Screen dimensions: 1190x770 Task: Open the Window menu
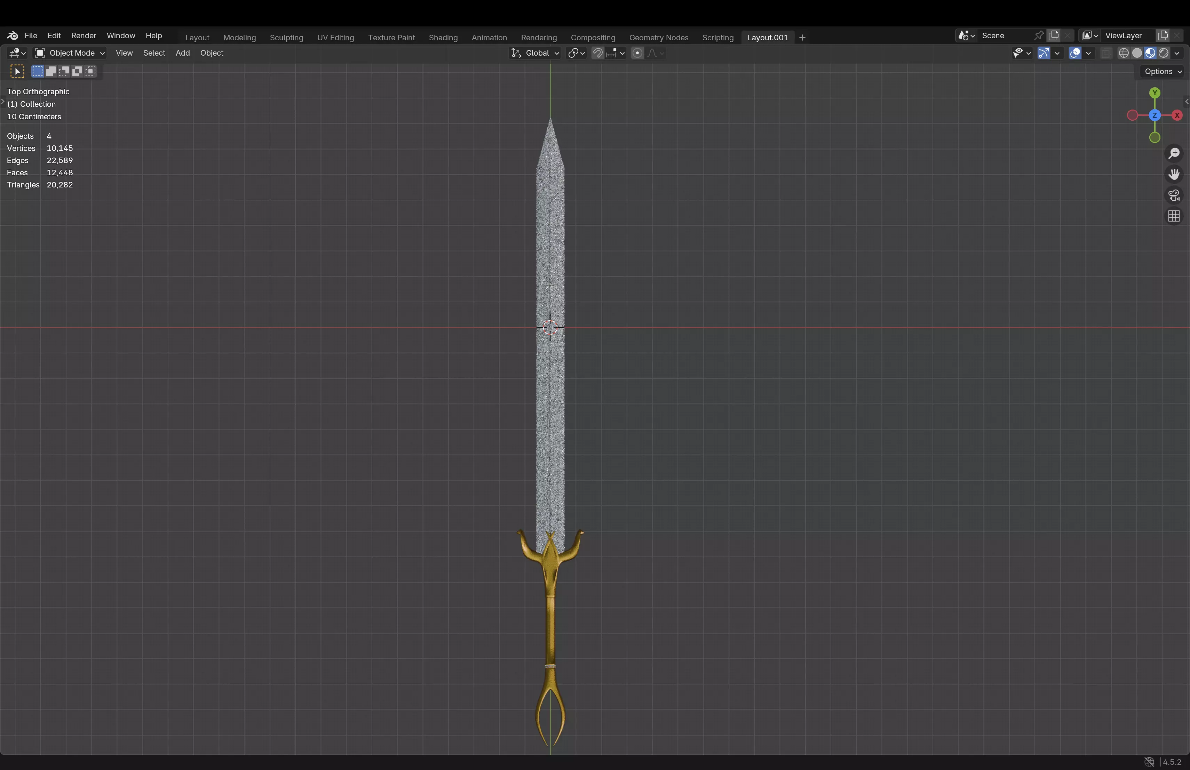(x=120, y=35)
